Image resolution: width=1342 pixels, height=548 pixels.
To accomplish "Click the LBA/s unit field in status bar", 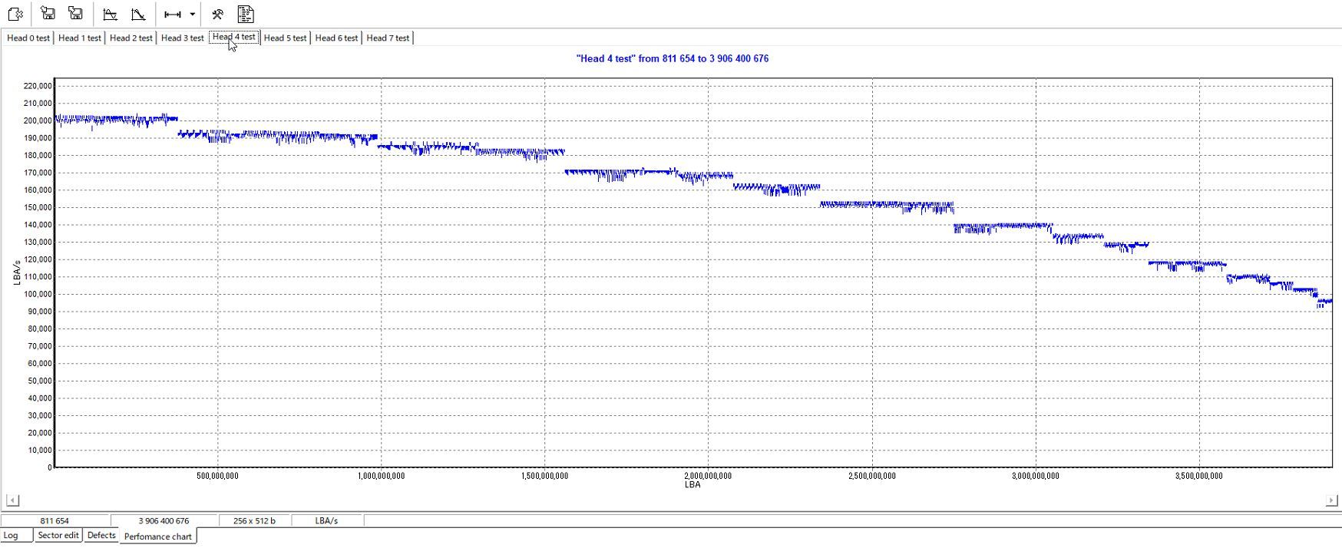I will click(326, 520).
